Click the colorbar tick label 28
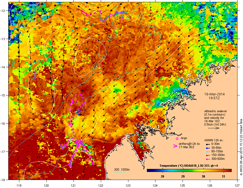The height and width of the screenshot is (188, 243). 162,176
